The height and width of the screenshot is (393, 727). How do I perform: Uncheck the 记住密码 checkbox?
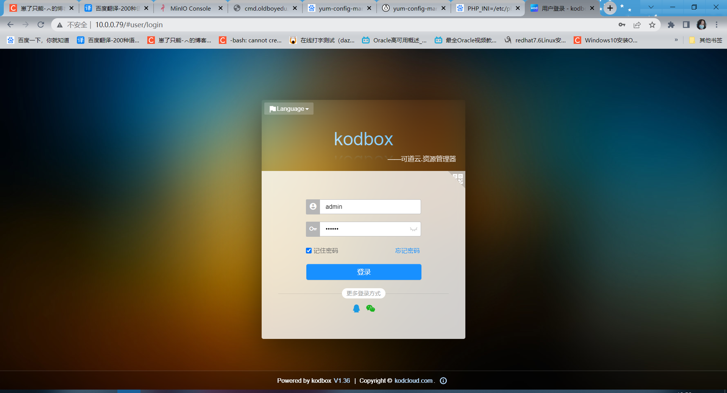pos(309,250)
